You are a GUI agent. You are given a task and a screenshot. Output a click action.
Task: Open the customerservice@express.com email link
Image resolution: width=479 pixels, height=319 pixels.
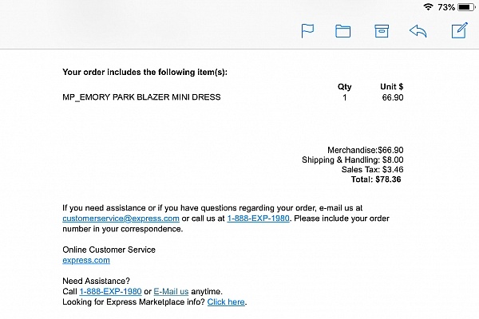(x=121, y=219)
